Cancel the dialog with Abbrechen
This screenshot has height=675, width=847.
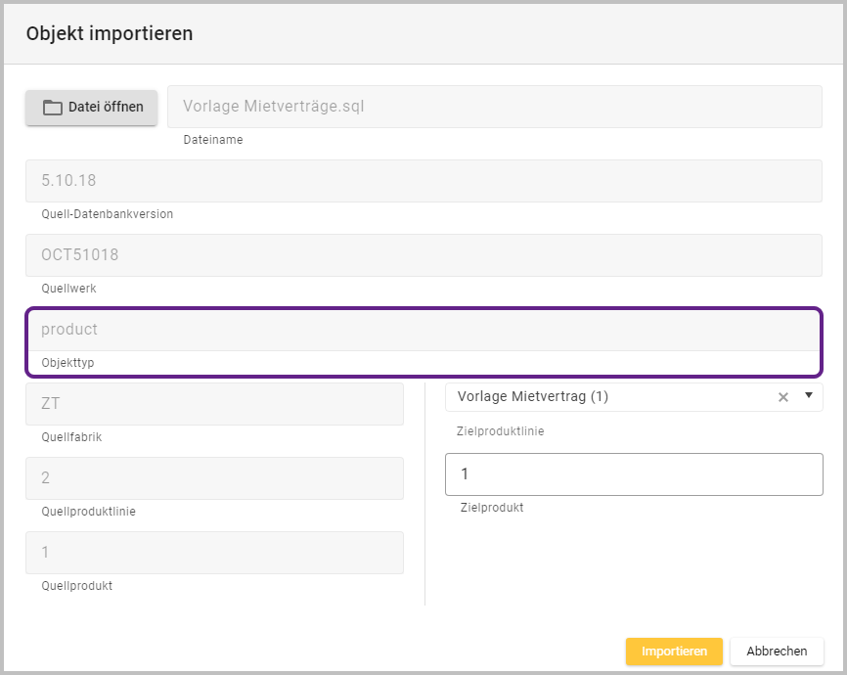[777, 652]
